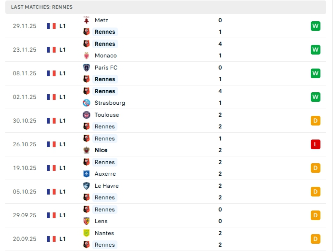Click the green W badge for Metz match
Screen dimensions: 333x252
(x=316, y=26)
